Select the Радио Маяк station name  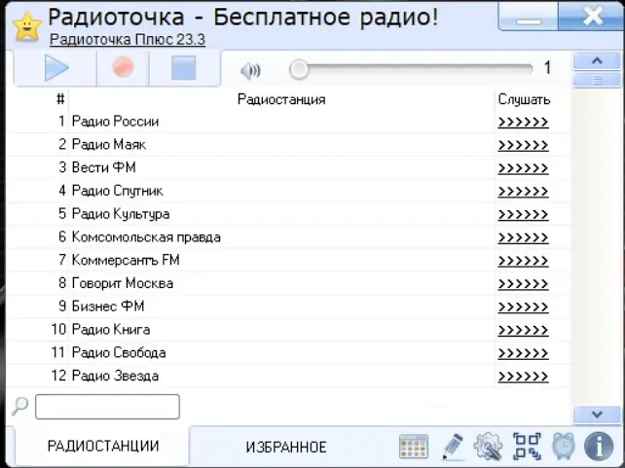(109, 144)
